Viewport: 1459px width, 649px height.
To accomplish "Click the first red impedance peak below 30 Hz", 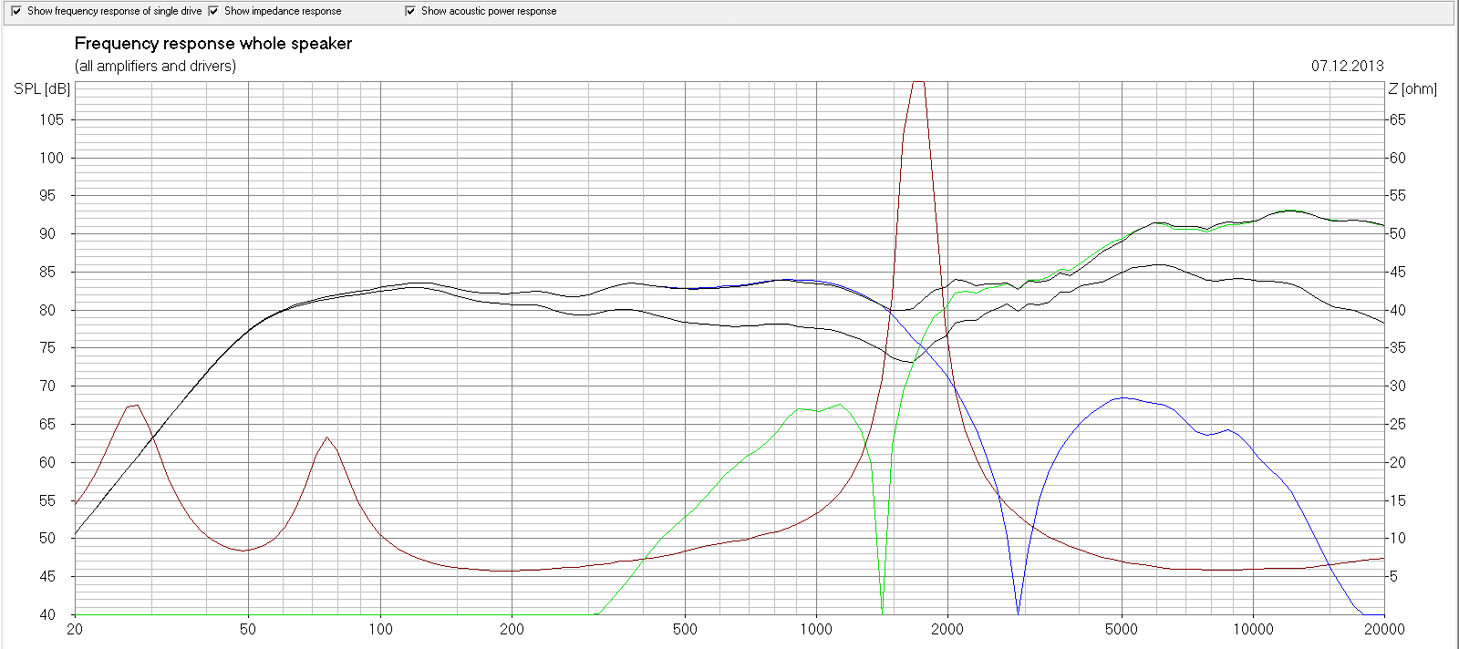I will point(135,406).
